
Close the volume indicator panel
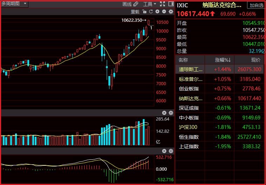164,113
